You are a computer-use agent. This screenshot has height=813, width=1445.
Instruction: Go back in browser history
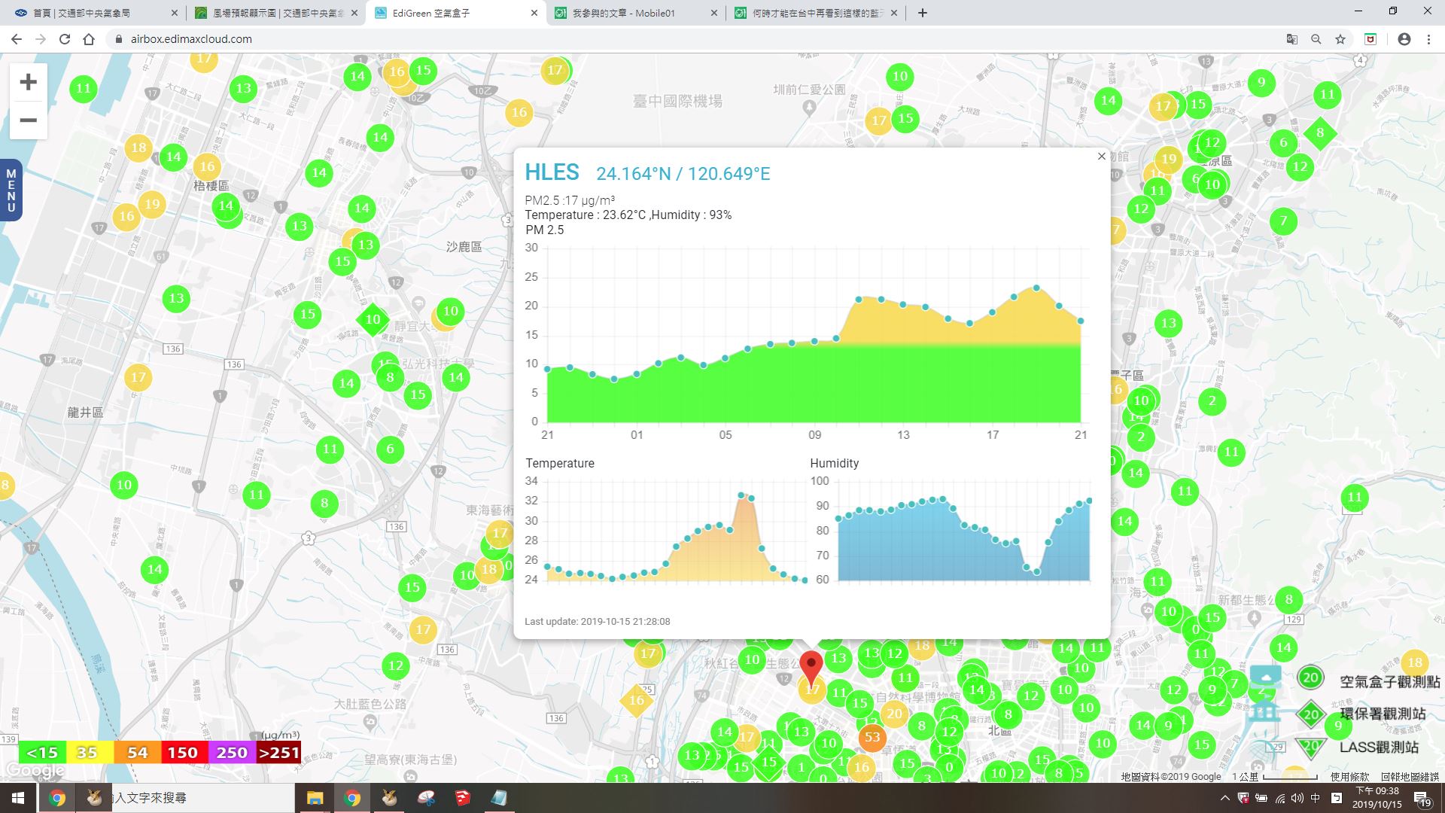click(x=17, y=39)
